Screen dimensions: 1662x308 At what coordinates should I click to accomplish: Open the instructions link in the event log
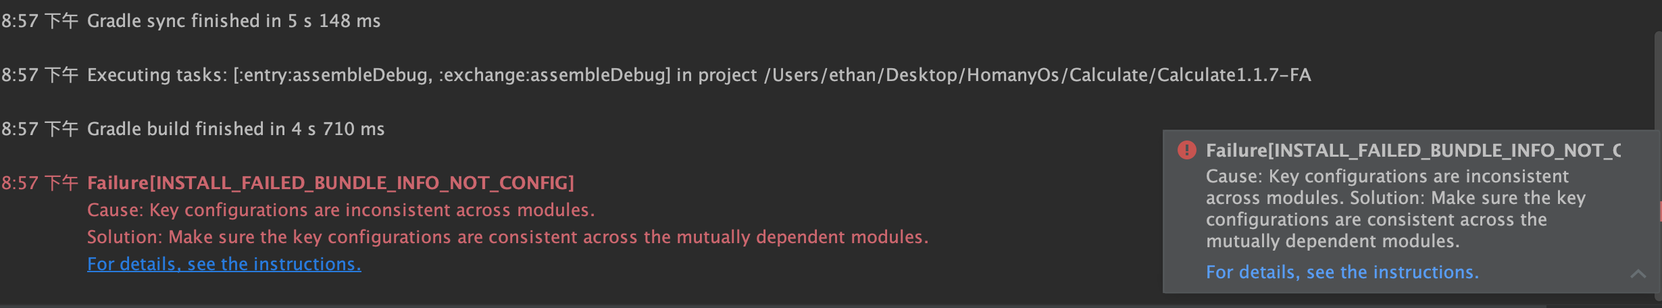(x=224, y=264)
